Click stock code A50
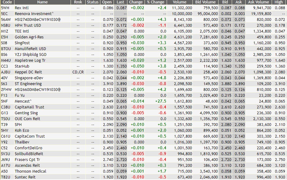Viewport: 287px width, 180px height. tap(4, 171)
